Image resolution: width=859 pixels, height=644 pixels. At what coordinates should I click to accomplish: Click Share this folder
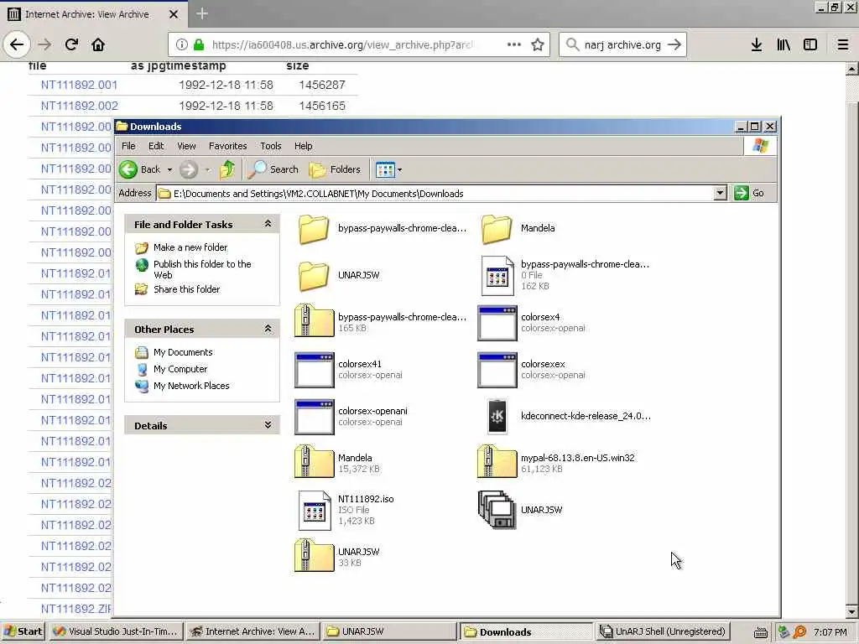coord(186,289)
